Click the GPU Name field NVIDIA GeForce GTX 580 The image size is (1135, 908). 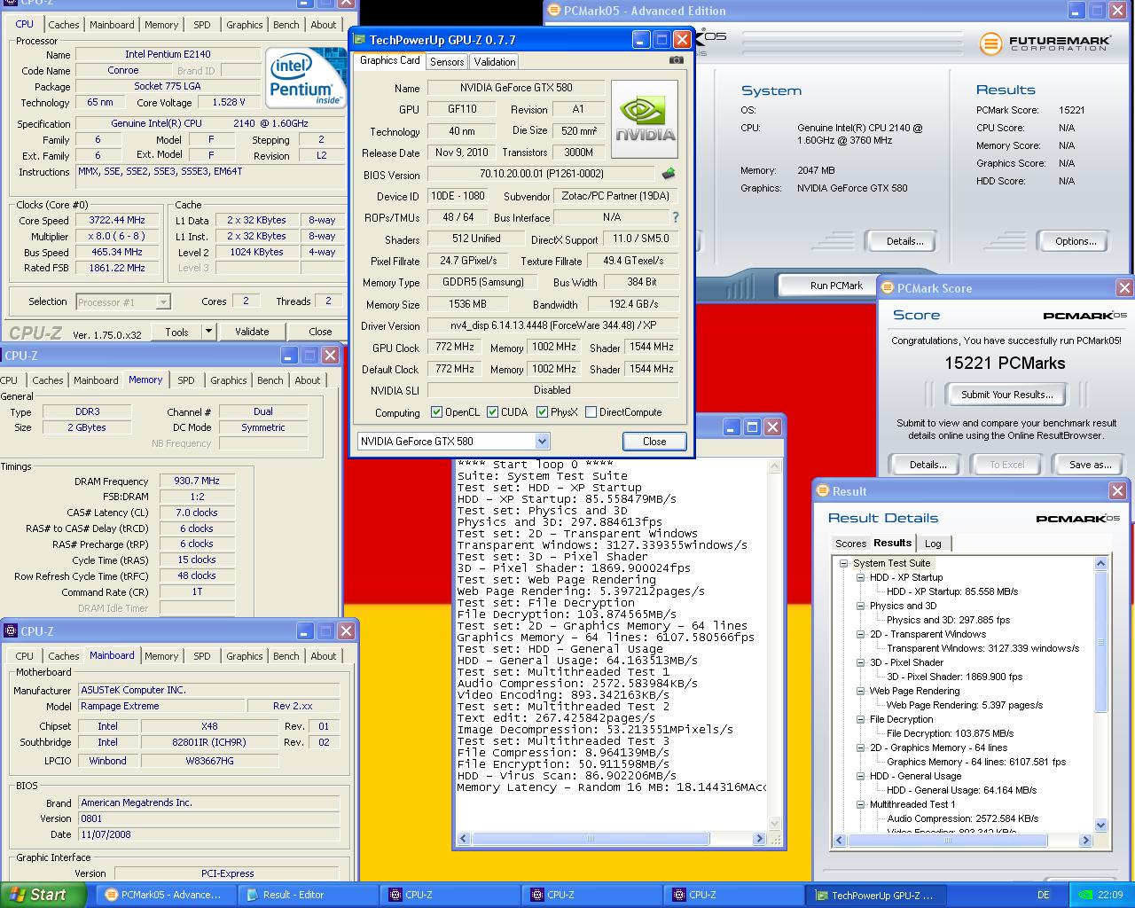point(516,88)
